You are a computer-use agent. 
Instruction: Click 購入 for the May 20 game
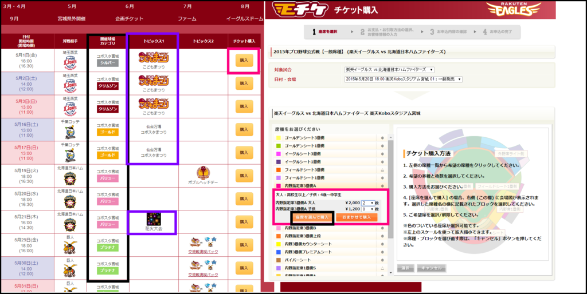244,198
